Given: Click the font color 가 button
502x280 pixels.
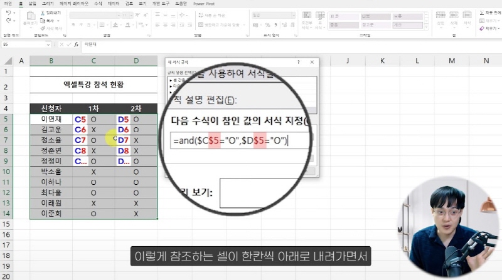Looking at the screenshot, I should point(128,24).
